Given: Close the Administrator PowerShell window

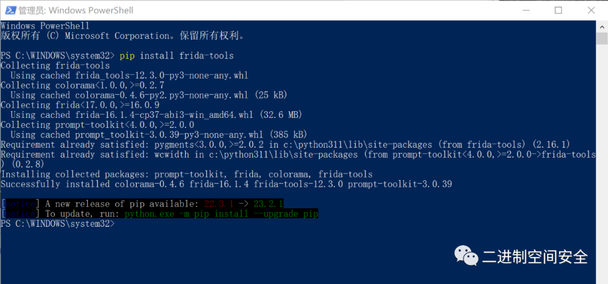Looking at the screenshot, I should pos(591,11).
